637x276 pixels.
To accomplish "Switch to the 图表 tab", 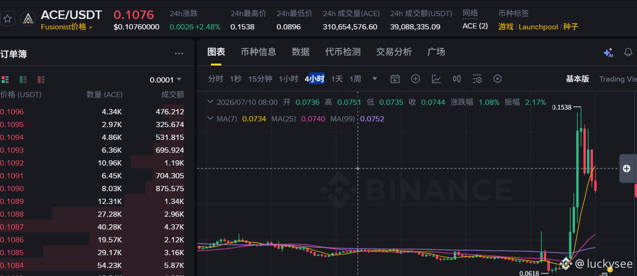I will click(x=216, y=52).
